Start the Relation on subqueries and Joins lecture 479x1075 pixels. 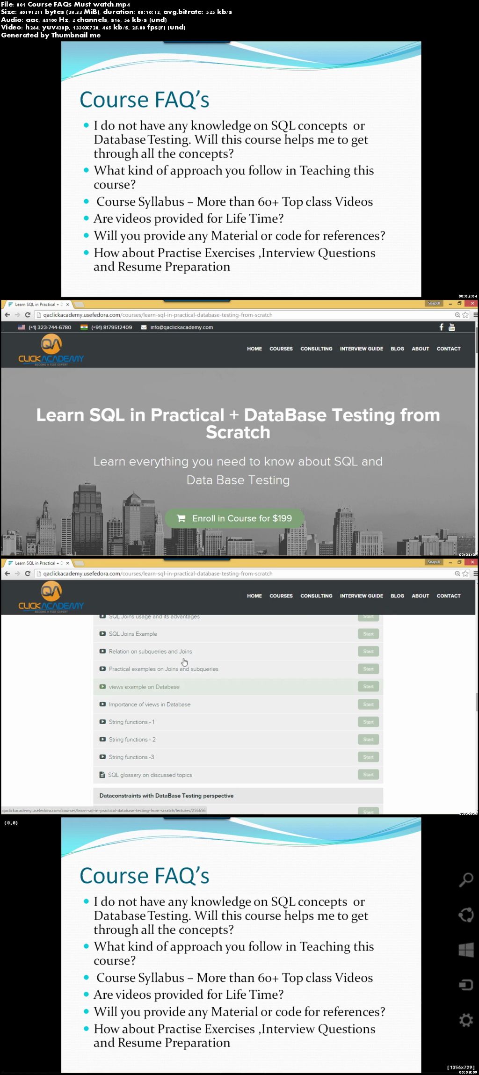pyautogui.click(x=368, y=651)
